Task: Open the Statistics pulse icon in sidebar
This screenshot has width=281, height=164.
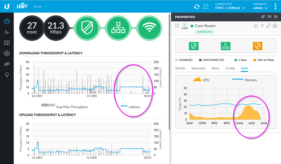Action: coord(7,32)
